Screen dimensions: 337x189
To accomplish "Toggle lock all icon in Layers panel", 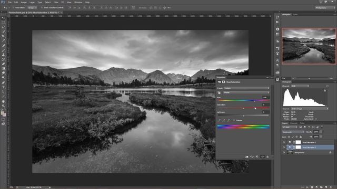I will click(301, 136).
